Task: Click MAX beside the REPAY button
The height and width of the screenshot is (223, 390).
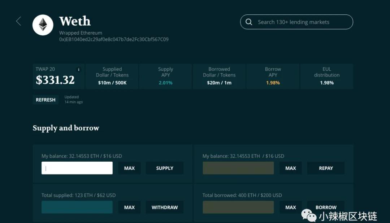Action: click(290, 168)
